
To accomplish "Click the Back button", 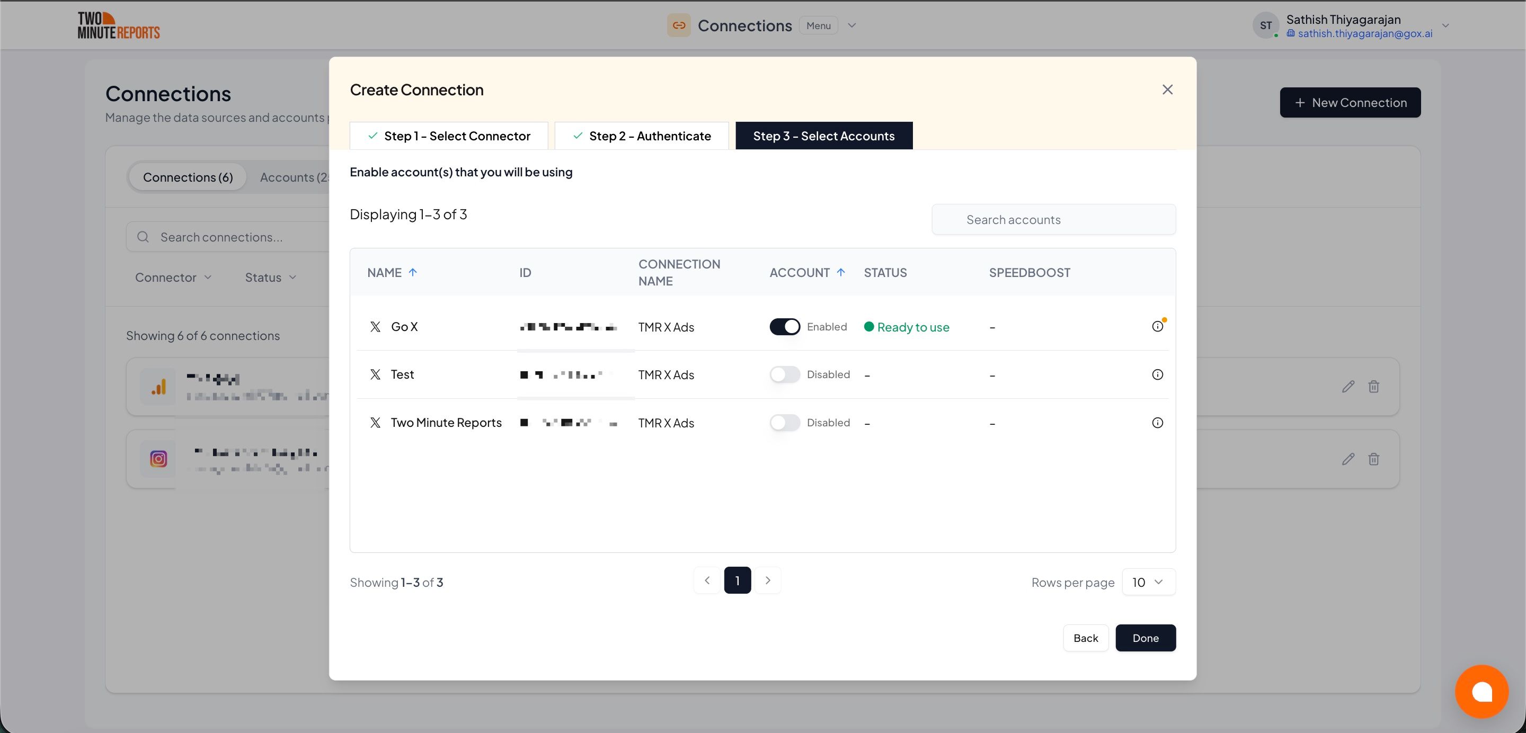I will 1085,638.
